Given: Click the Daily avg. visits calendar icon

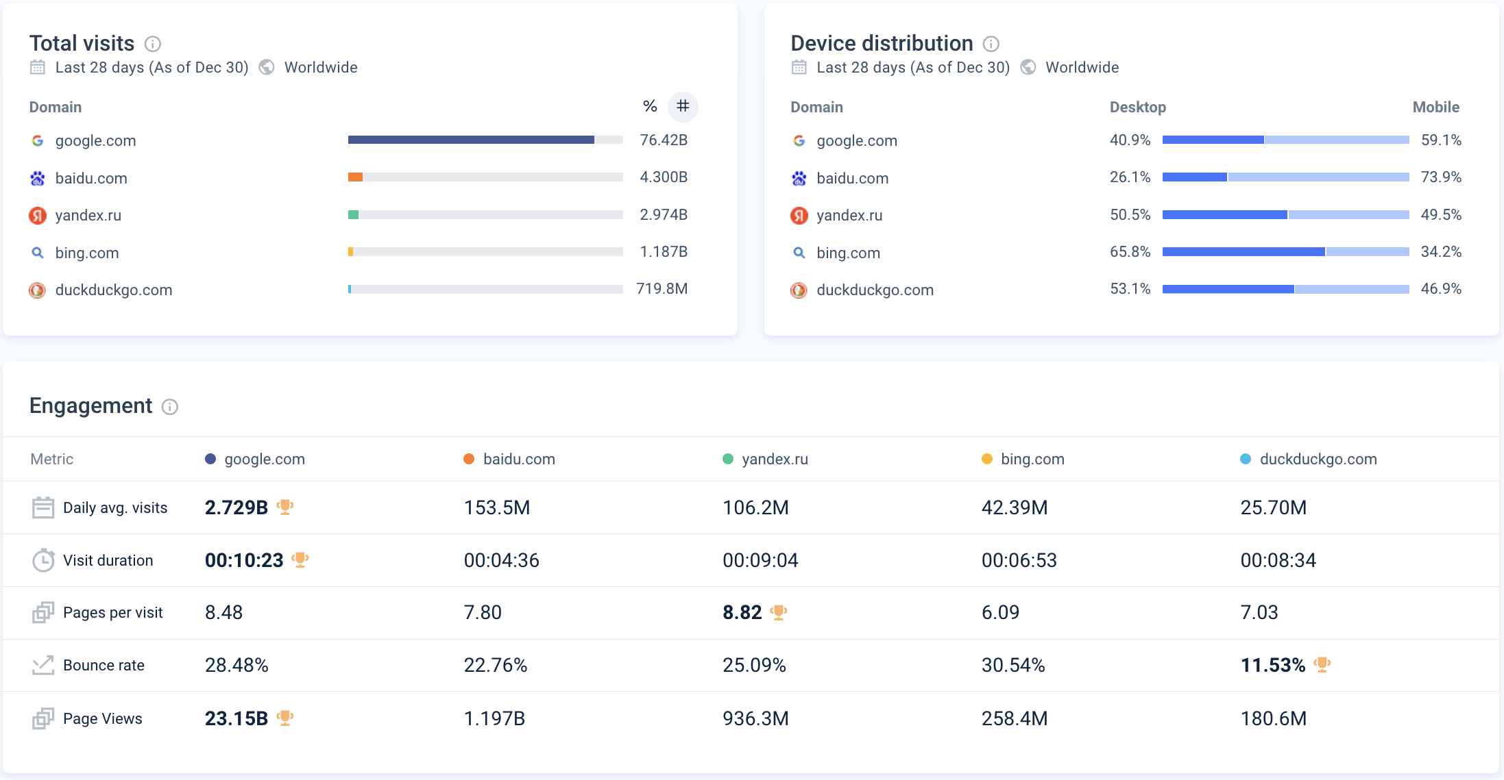Looking at the screenshot, I should point(43,507).
